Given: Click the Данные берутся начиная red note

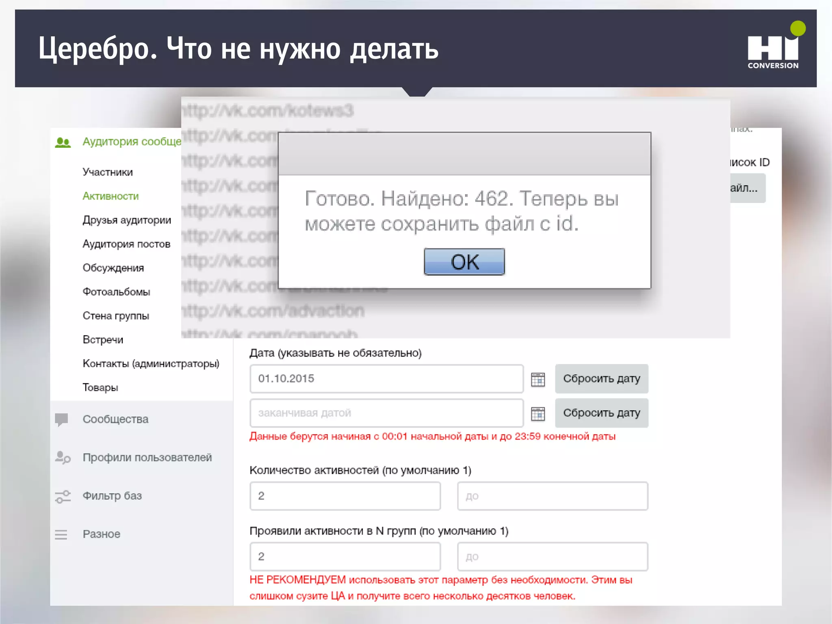Looking at the screenshot, I should point(432,436).
